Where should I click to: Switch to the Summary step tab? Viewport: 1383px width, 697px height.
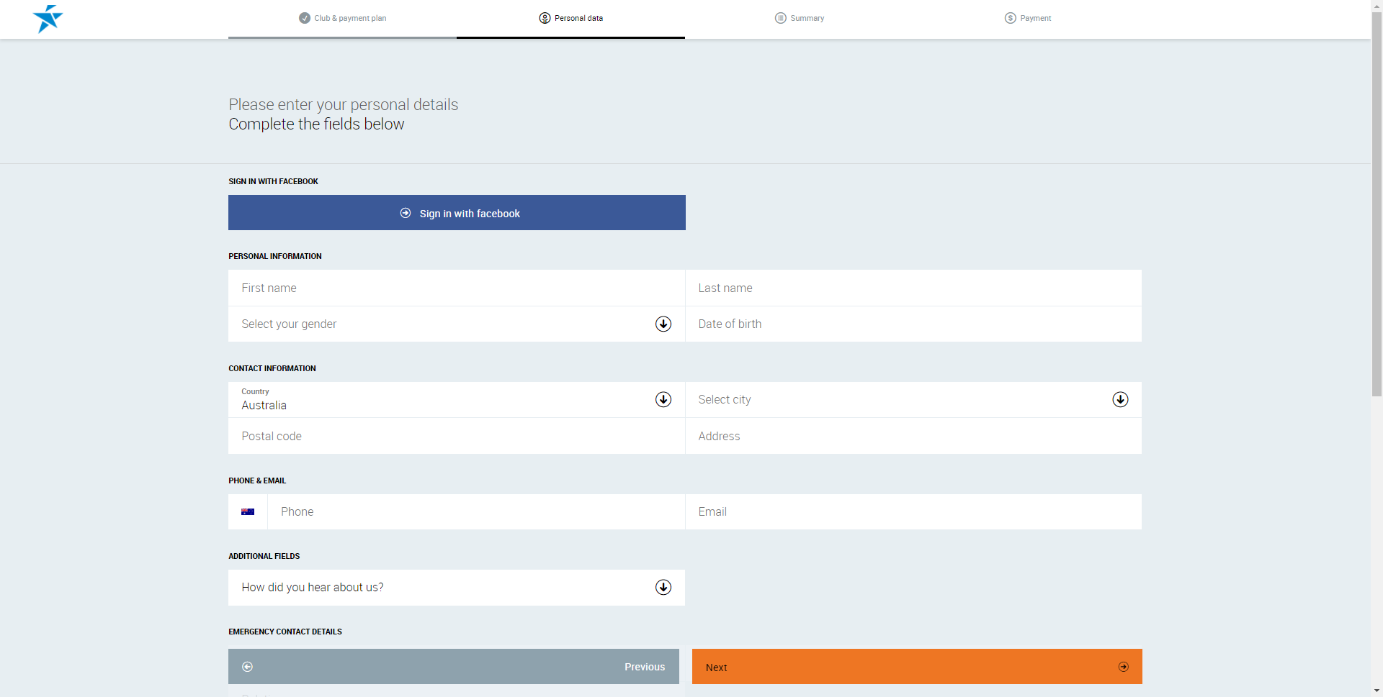807,19
